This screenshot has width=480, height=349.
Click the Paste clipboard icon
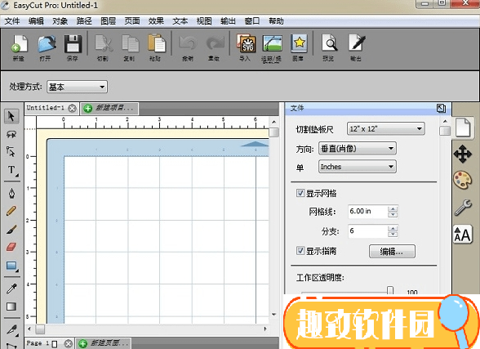157,44
